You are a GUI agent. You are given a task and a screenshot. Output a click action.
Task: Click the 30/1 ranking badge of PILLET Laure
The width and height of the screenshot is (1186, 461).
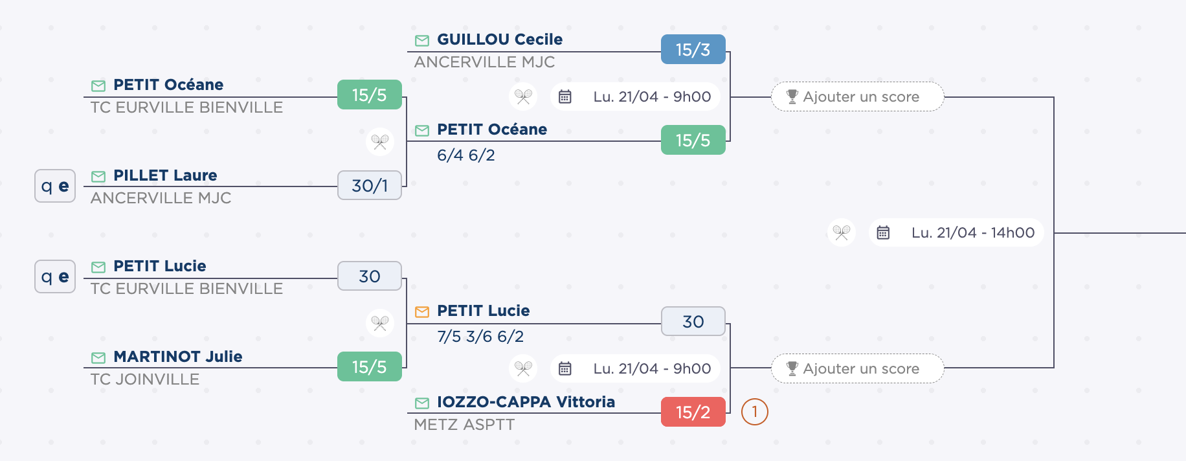click(x=370, y=186)
